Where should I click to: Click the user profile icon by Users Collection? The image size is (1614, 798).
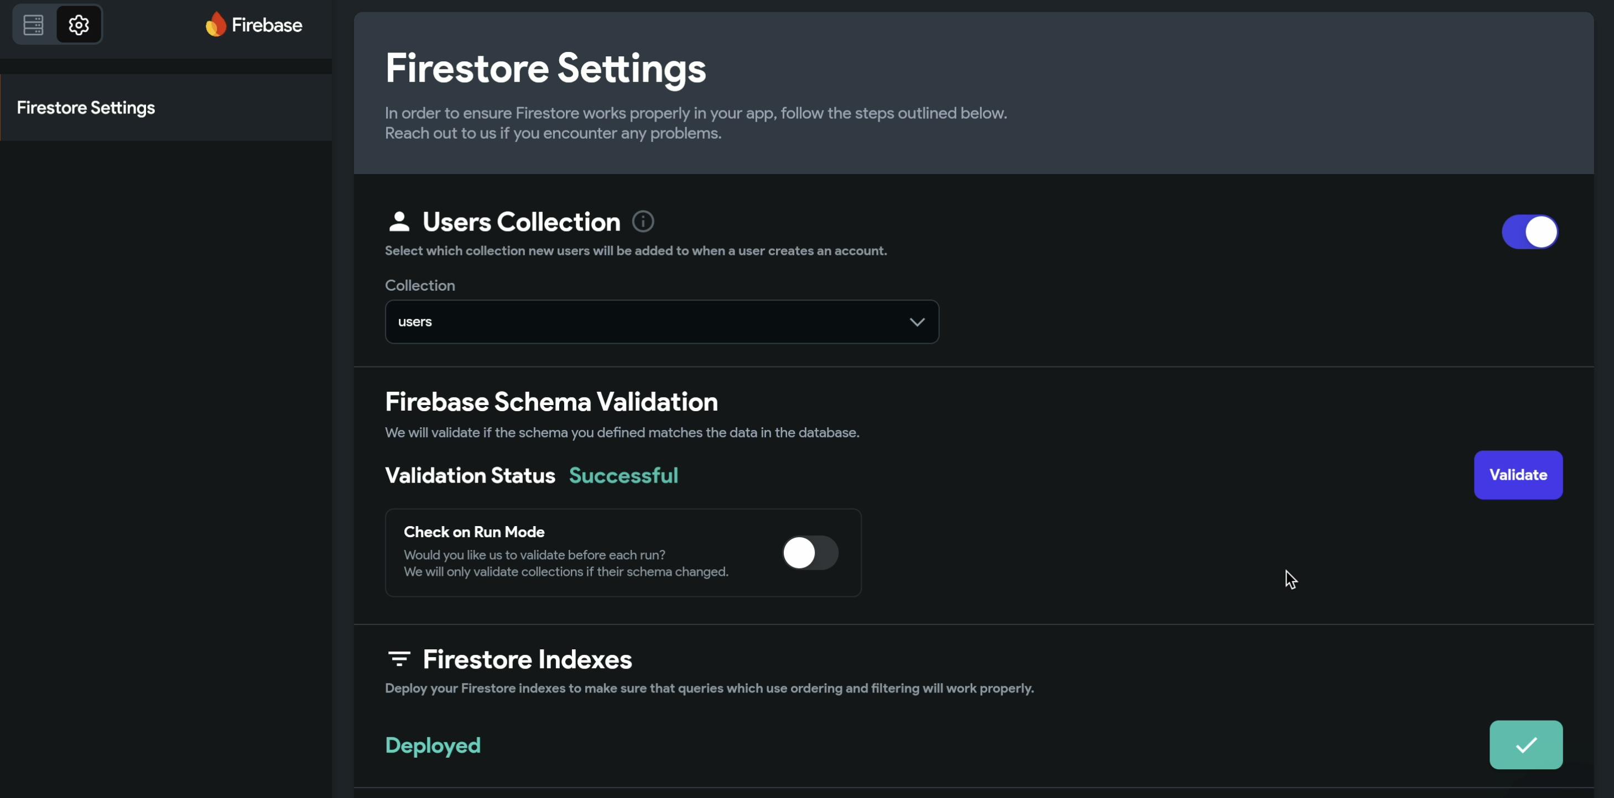(399, 222)
